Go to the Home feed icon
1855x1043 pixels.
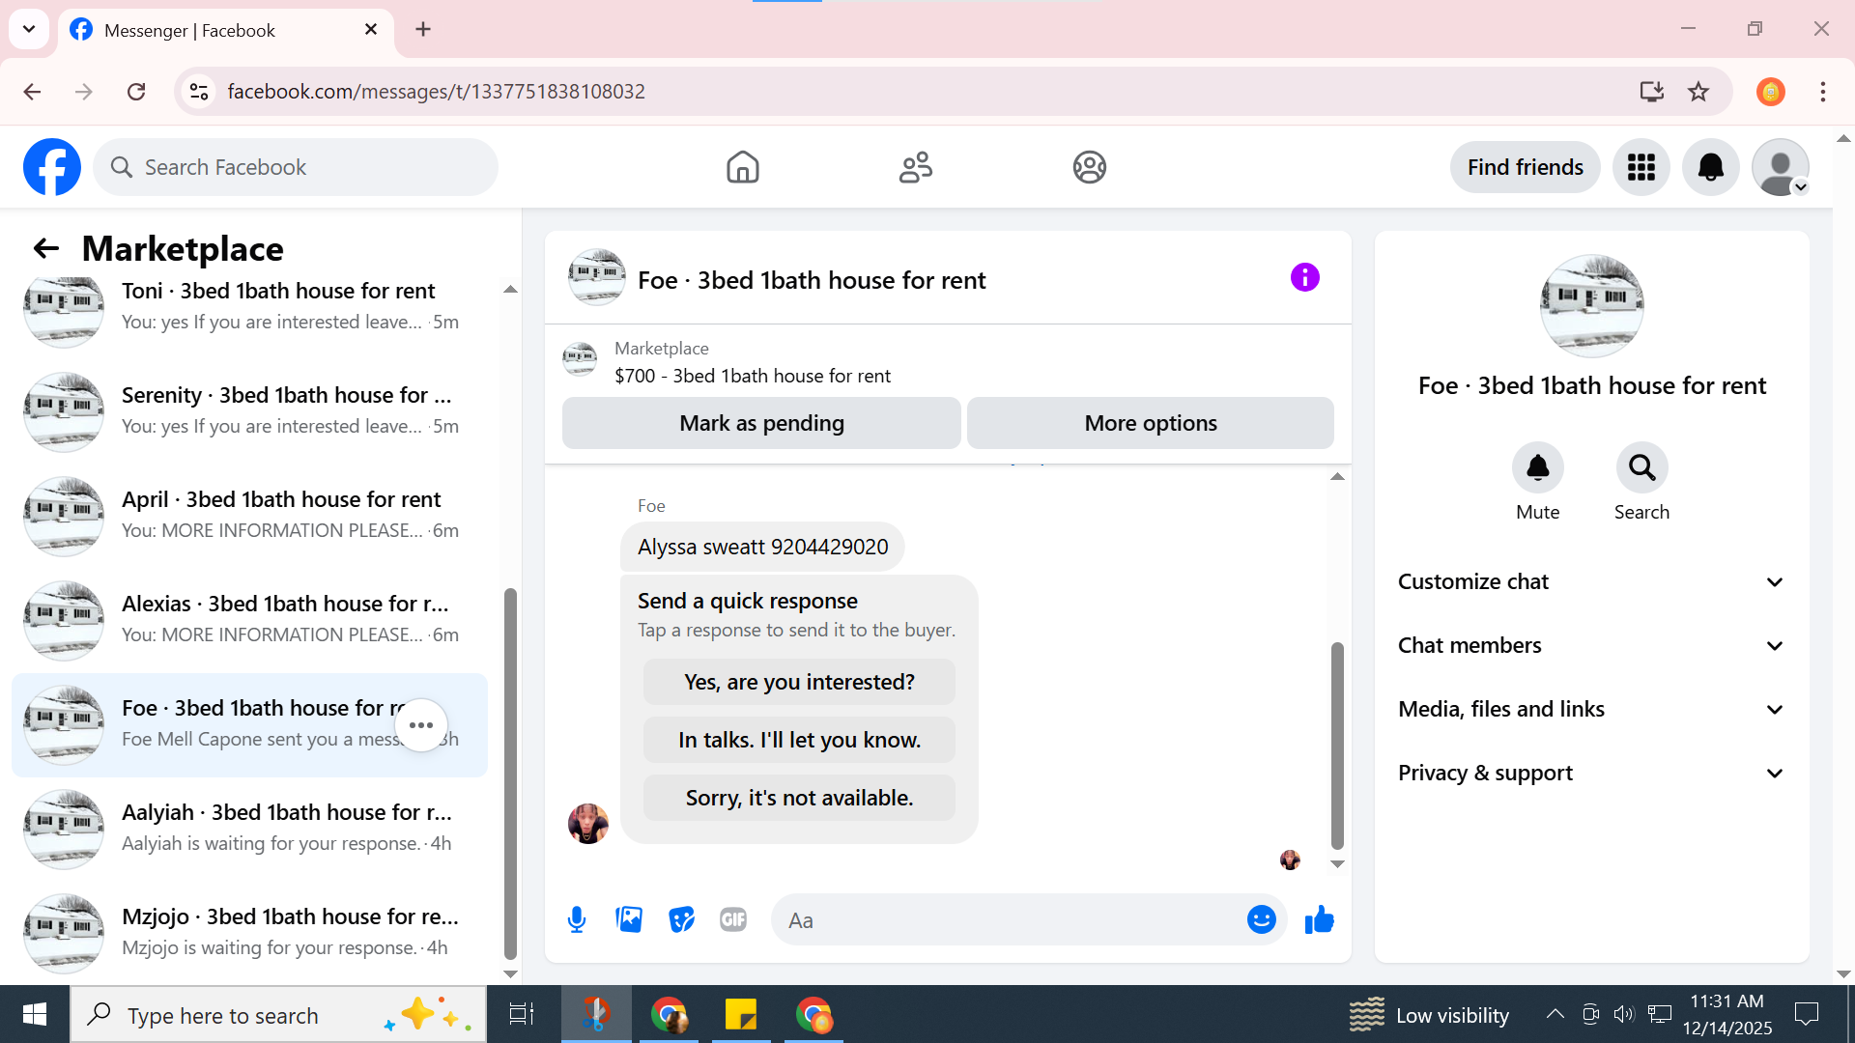click(x=742, y=167)
